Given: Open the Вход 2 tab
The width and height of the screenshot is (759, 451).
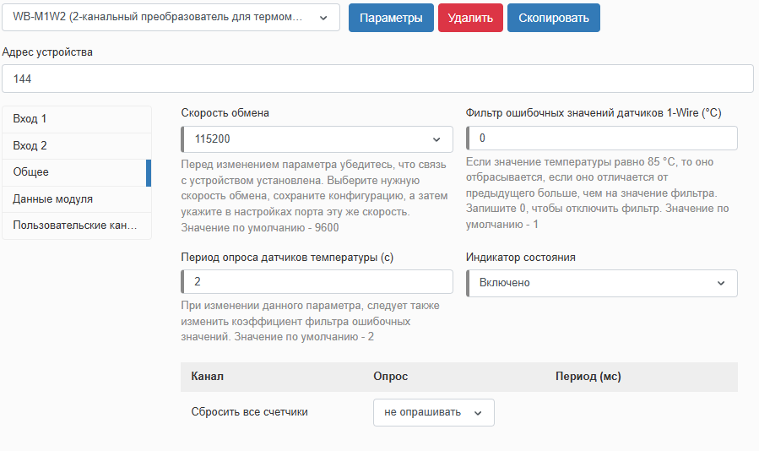Looking at the screenshot, I should point(76,146).
